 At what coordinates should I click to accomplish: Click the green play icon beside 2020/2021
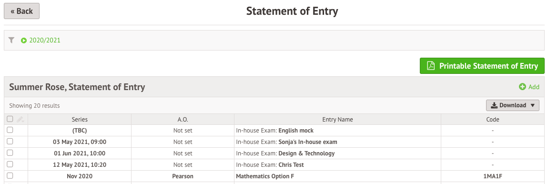click(24, 41)
